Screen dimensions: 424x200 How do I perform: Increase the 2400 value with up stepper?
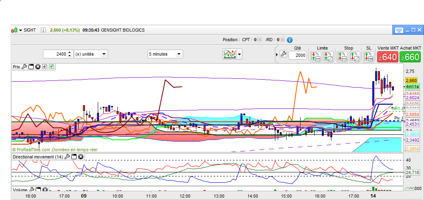point(70,52)
